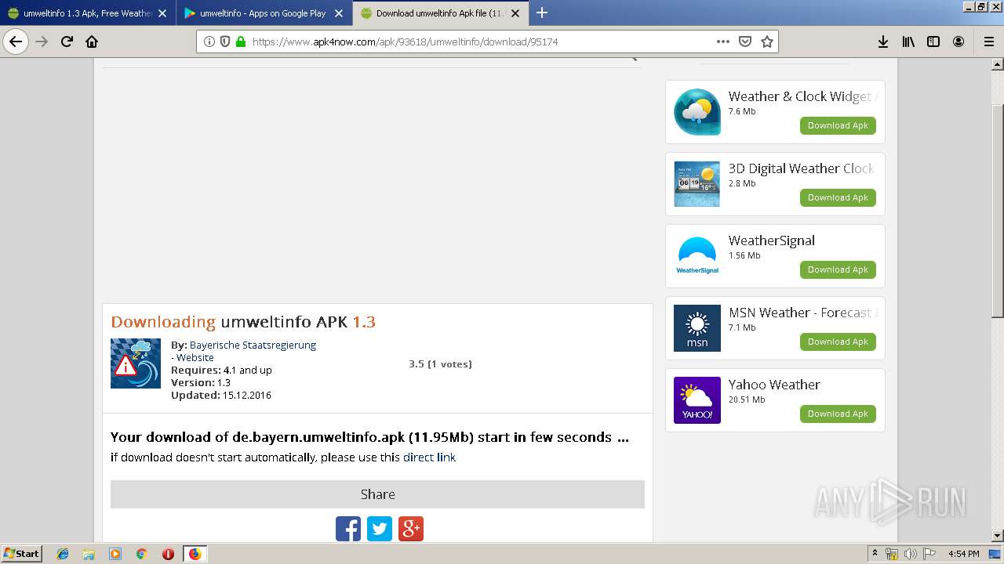Download Apk for MSN Weather
Screen dimensions: 1004x564
(838, 342)
